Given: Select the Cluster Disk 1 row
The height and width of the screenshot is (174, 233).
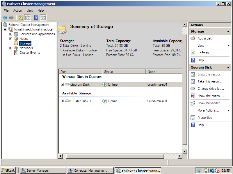Looking at the screenshot, I should click(121, 101).
